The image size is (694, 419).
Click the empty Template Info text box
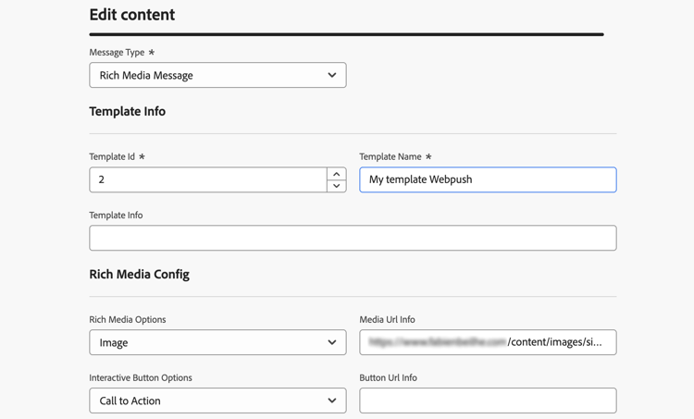click(x=353, y=238)
